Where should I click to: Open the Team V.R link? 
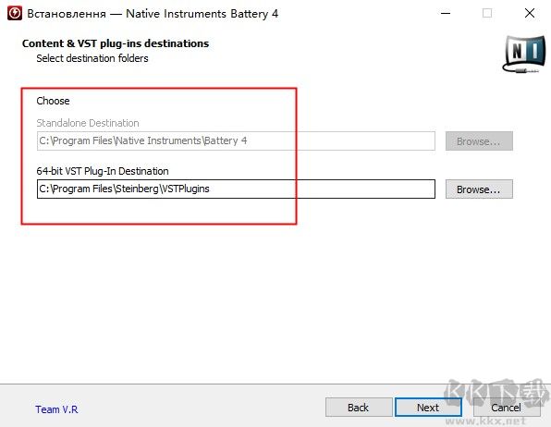(x=56, y=409)
